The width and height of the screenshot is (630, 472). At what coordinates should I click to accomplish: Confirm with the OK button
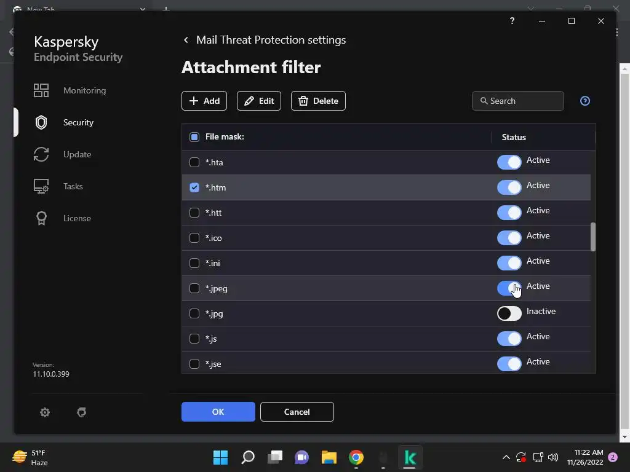coord(218,412)
